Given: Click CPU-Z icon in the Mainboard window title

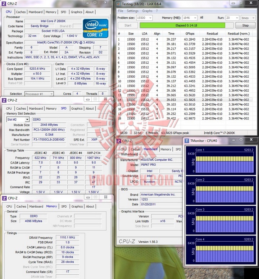Looking at the screenshot, I should [x=119, y=141].
